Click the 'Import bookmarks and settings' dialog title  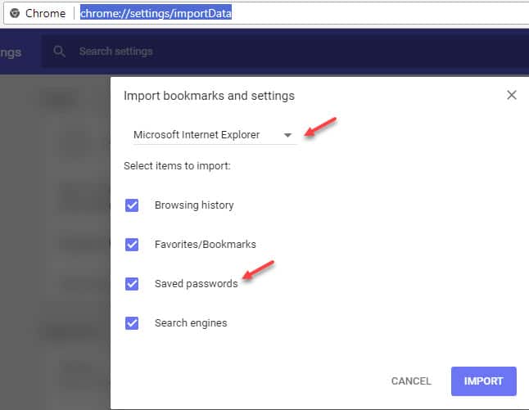pos(209,96)
